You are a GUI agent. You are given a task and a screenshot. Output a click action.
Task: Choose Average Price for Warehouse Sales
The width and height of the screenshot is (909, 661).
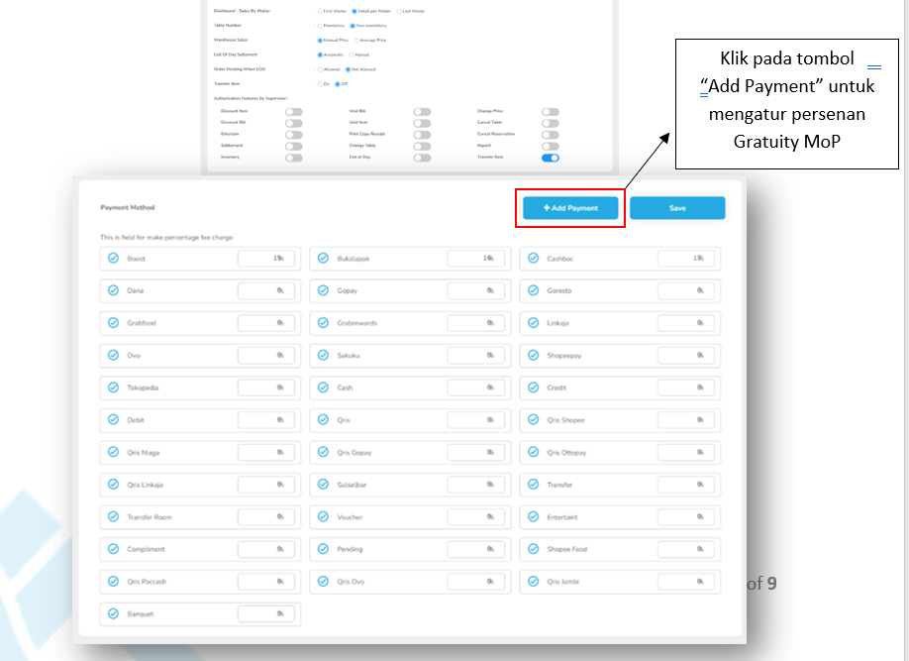(356, 41)
